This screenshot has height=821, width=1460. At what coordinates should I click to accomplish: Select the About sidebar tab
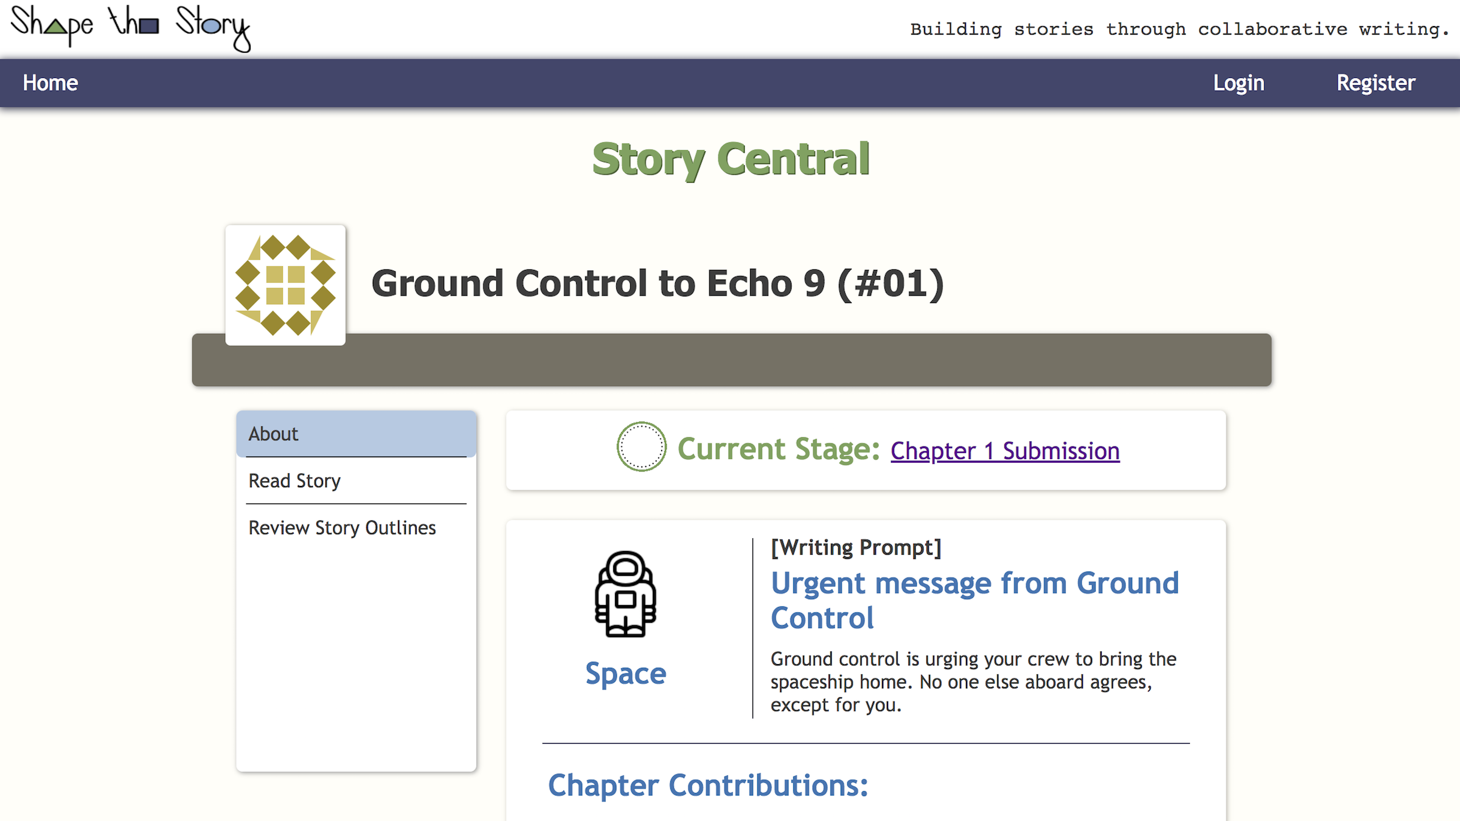356,434
